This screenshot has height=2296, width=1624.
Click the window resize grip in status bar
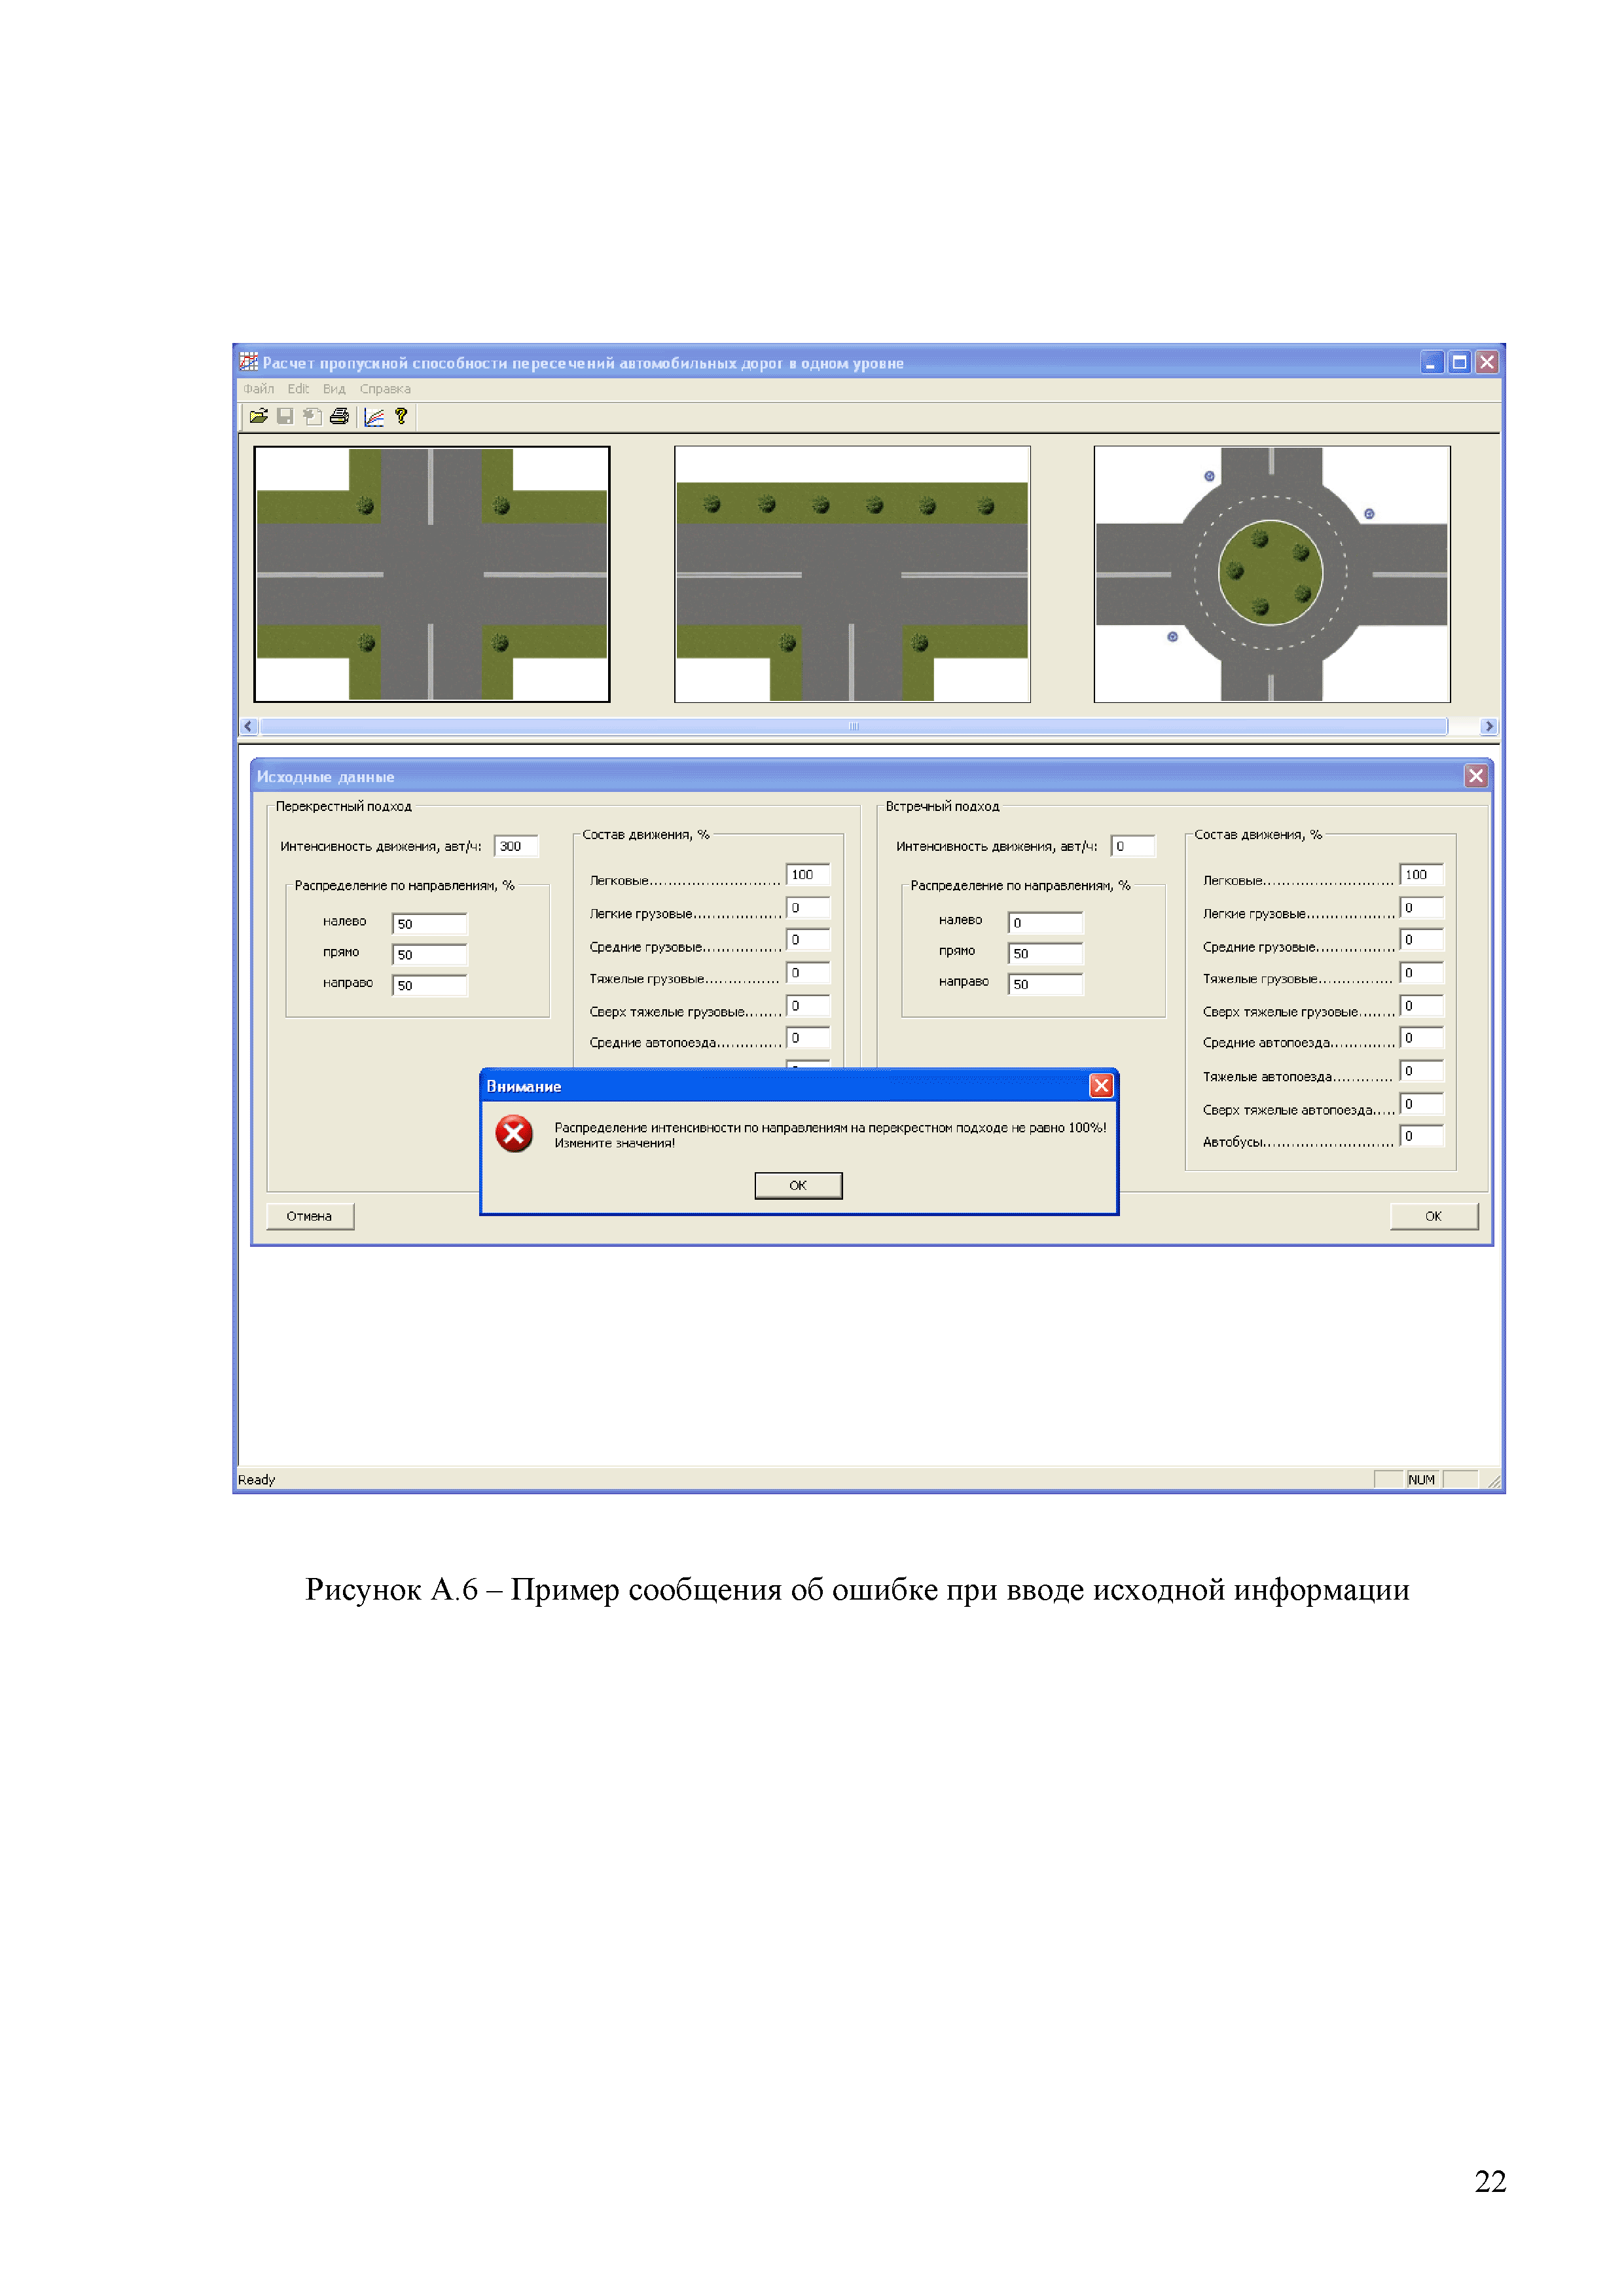coord(1494,1481)
